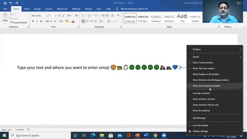Decrease the paragraph indent
The height and width of the screenshot is (139, 247).
point(103,15)
